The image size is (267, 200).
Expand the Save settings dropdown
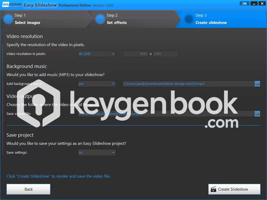point(97,153)
